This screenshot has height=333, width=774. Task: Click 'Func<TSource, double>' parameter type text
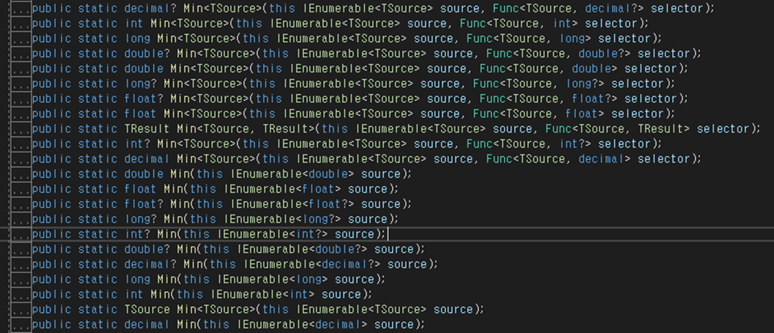click(x=548, y=69)
